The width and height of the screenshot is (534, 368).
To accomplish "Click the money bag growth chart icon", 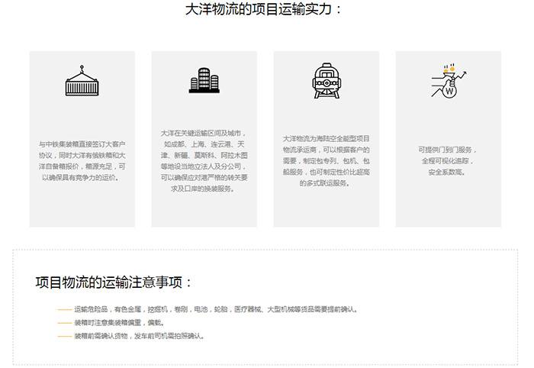I will [x=448, y=81].
